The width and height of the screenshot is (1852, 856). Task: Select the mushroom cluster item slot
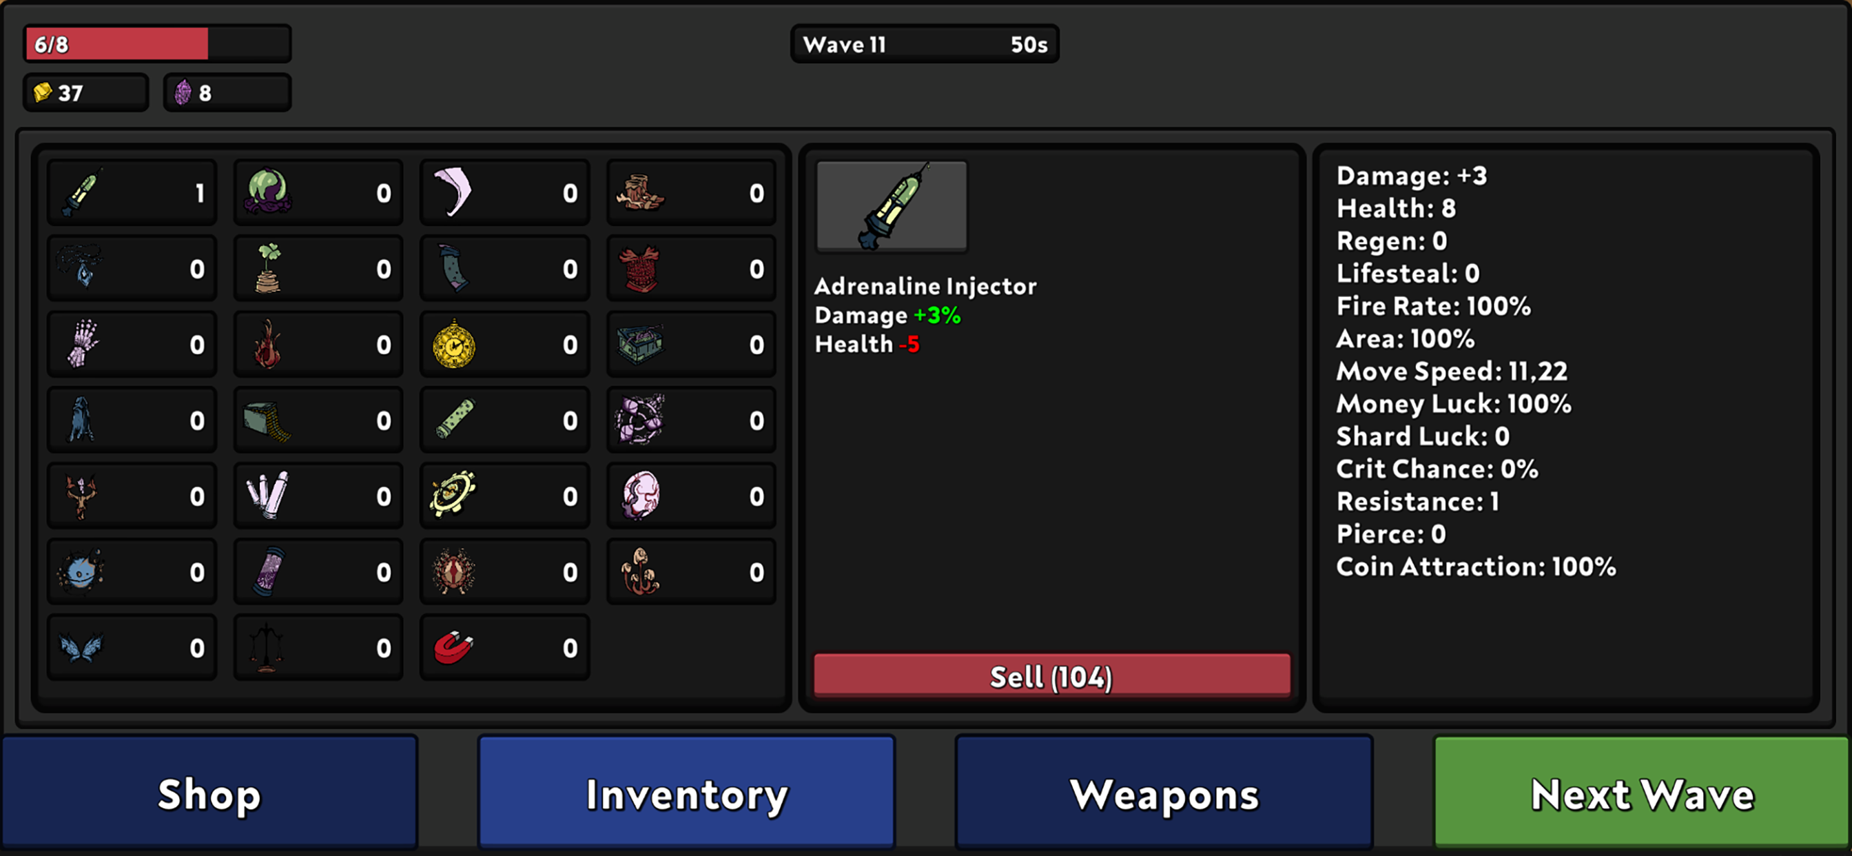click(691, 572)
